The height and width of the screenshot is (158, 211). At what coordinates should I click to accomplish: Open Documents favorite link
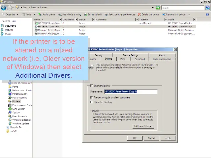pyautogui.click(x=9, y=26)
